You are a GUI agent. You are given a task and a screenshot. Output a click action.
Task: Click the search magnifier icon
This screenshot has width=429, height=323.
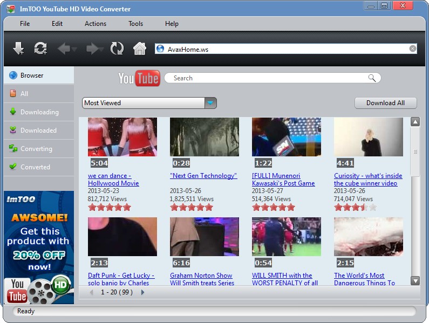pos(372,78)
